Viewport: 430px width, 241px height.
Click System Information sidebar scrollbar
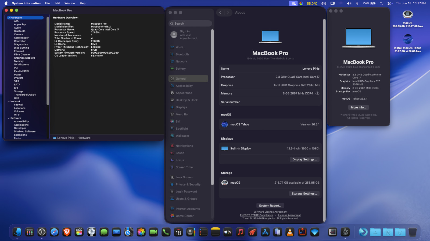(48, 61)
